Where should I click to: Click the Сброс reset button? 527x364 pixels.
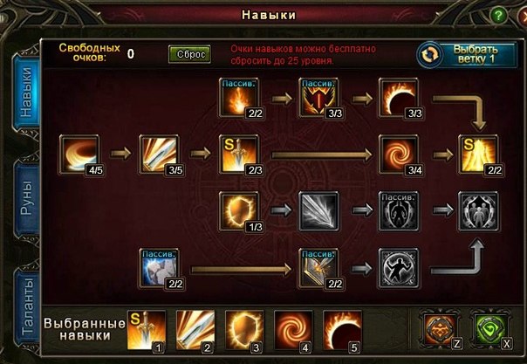pos(190,54)
